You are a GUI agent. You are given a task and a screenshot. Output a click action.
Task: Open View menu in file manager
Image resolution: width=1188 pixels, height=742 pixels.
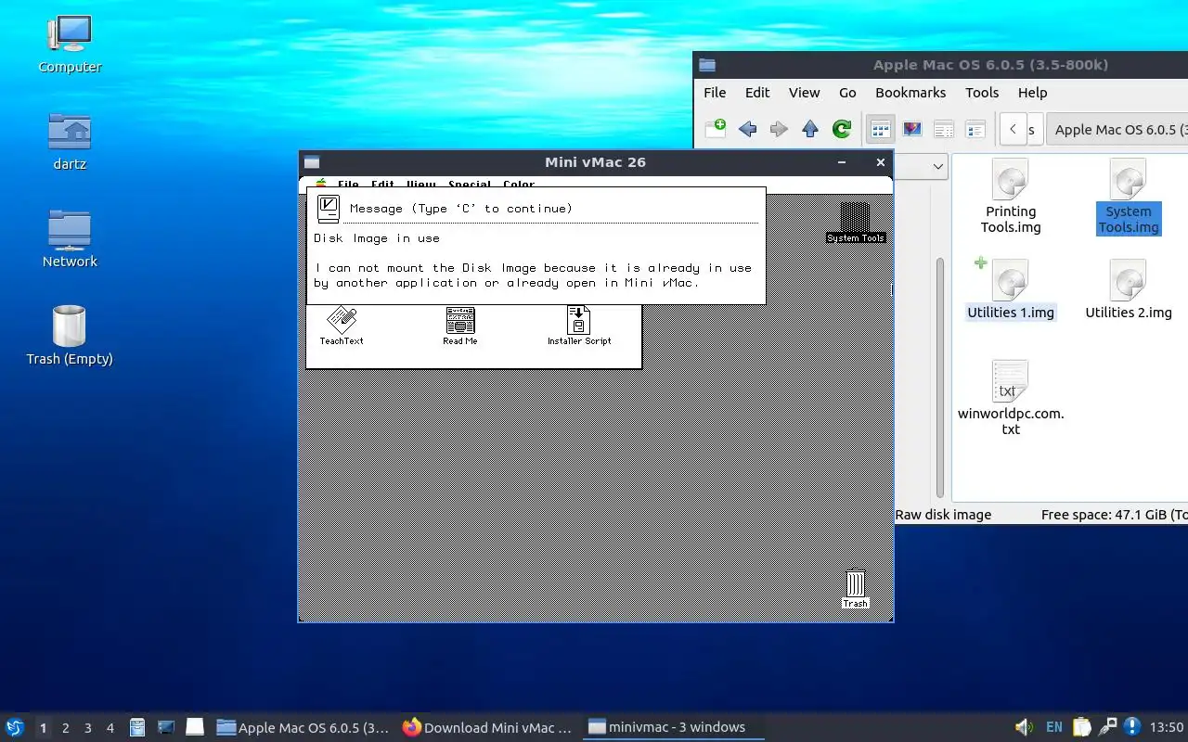click(x=804, y=93)
